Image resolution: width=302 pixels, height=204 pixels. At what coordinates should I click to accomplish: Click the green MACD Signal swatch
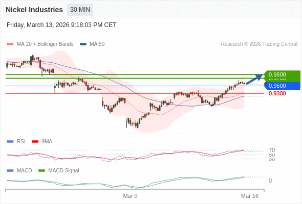click(x=41, y=171)
